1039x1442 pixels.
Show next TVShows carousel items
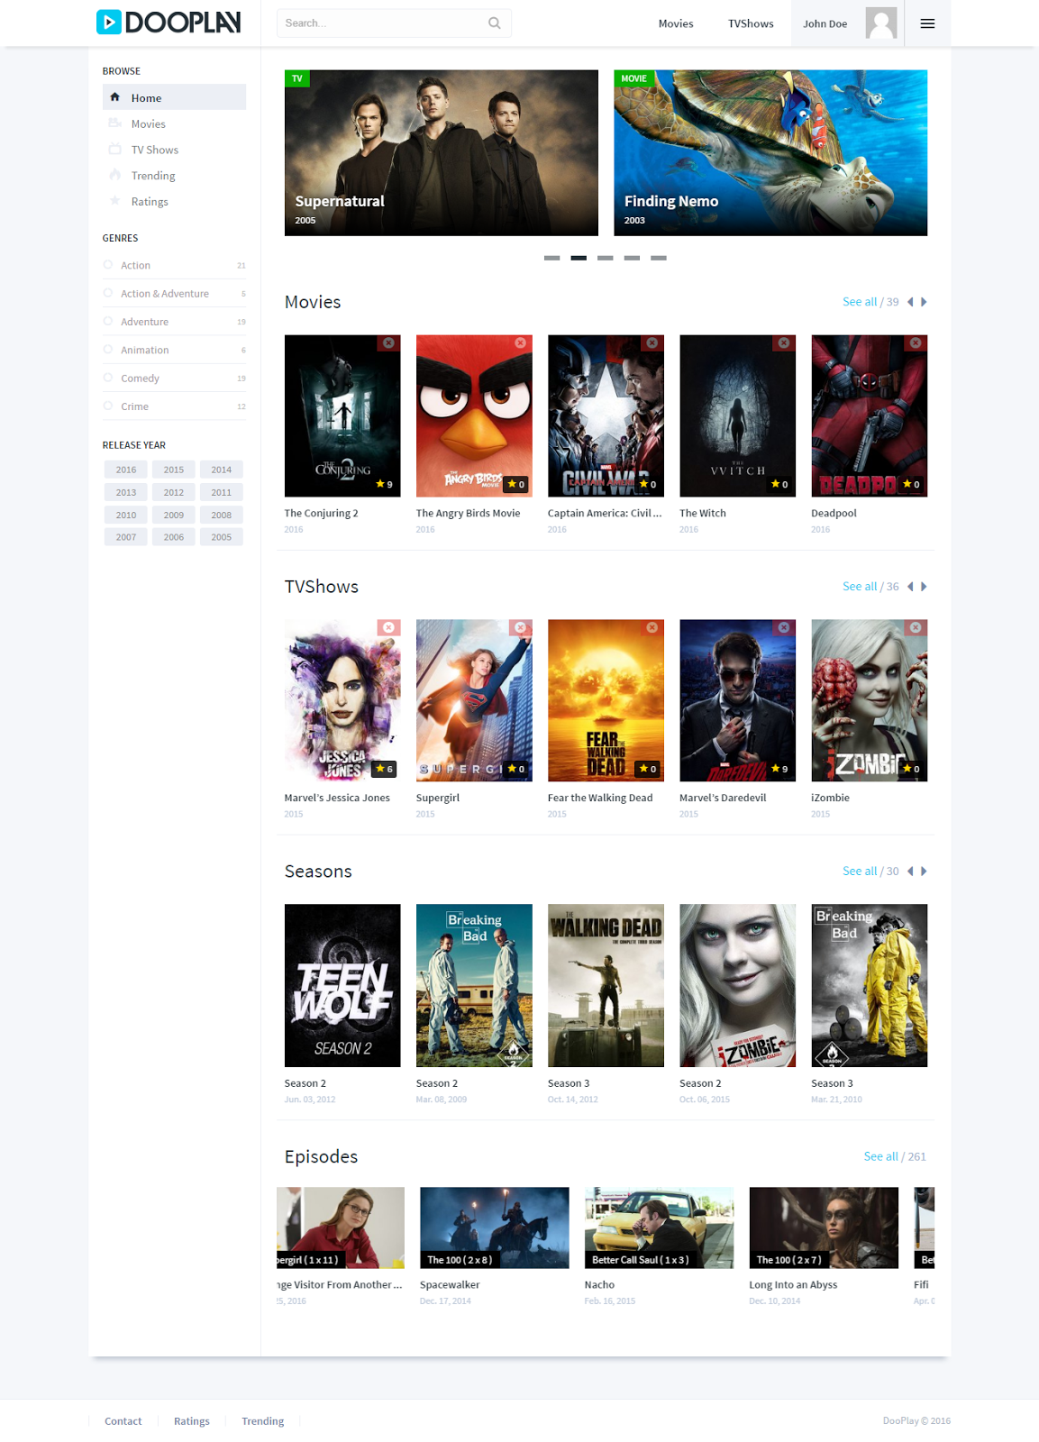pos(924,587)
